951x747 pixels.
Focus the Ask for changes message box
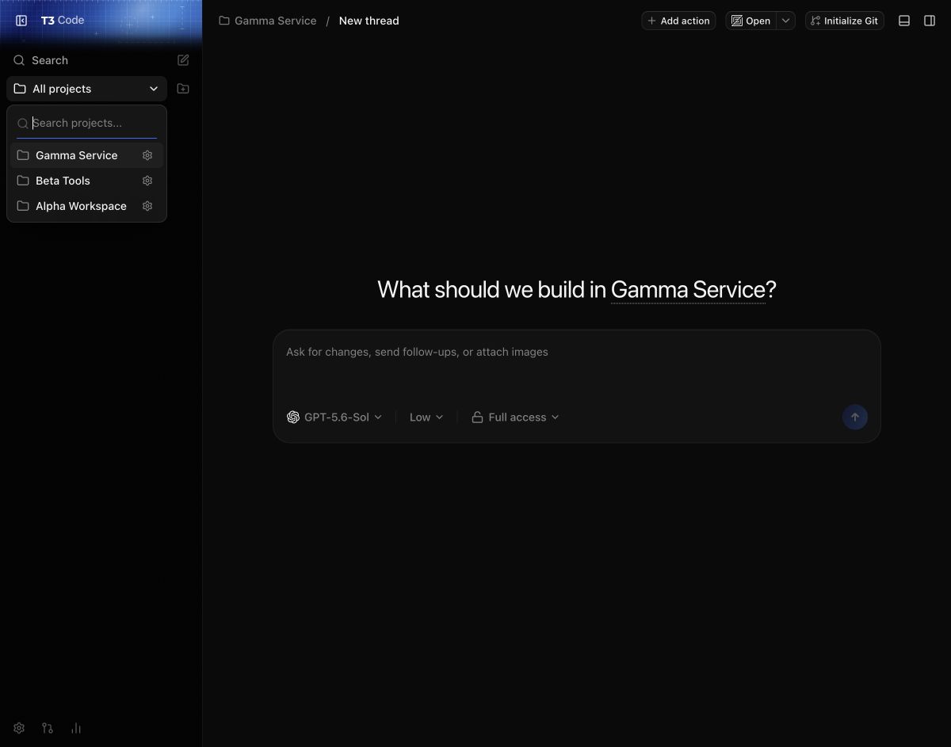(x=577, y=366)
